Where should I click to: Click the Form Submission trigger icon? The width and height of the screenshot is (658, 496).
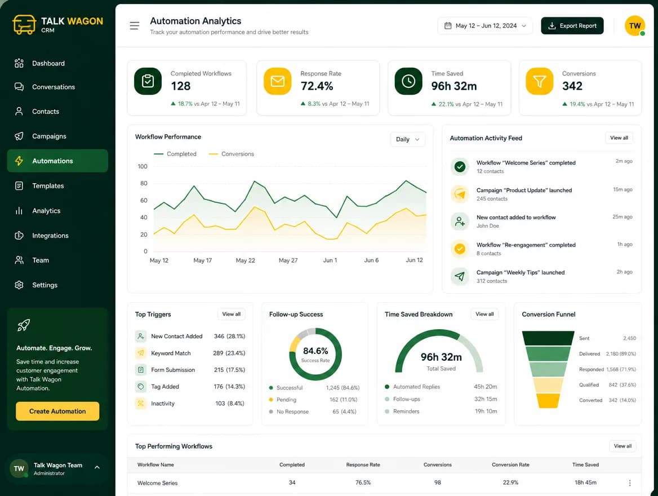coord(141,370)
